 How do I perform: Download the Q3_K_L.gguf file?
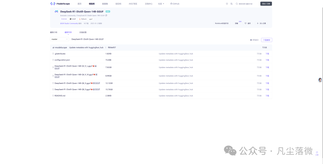(267, 67)
